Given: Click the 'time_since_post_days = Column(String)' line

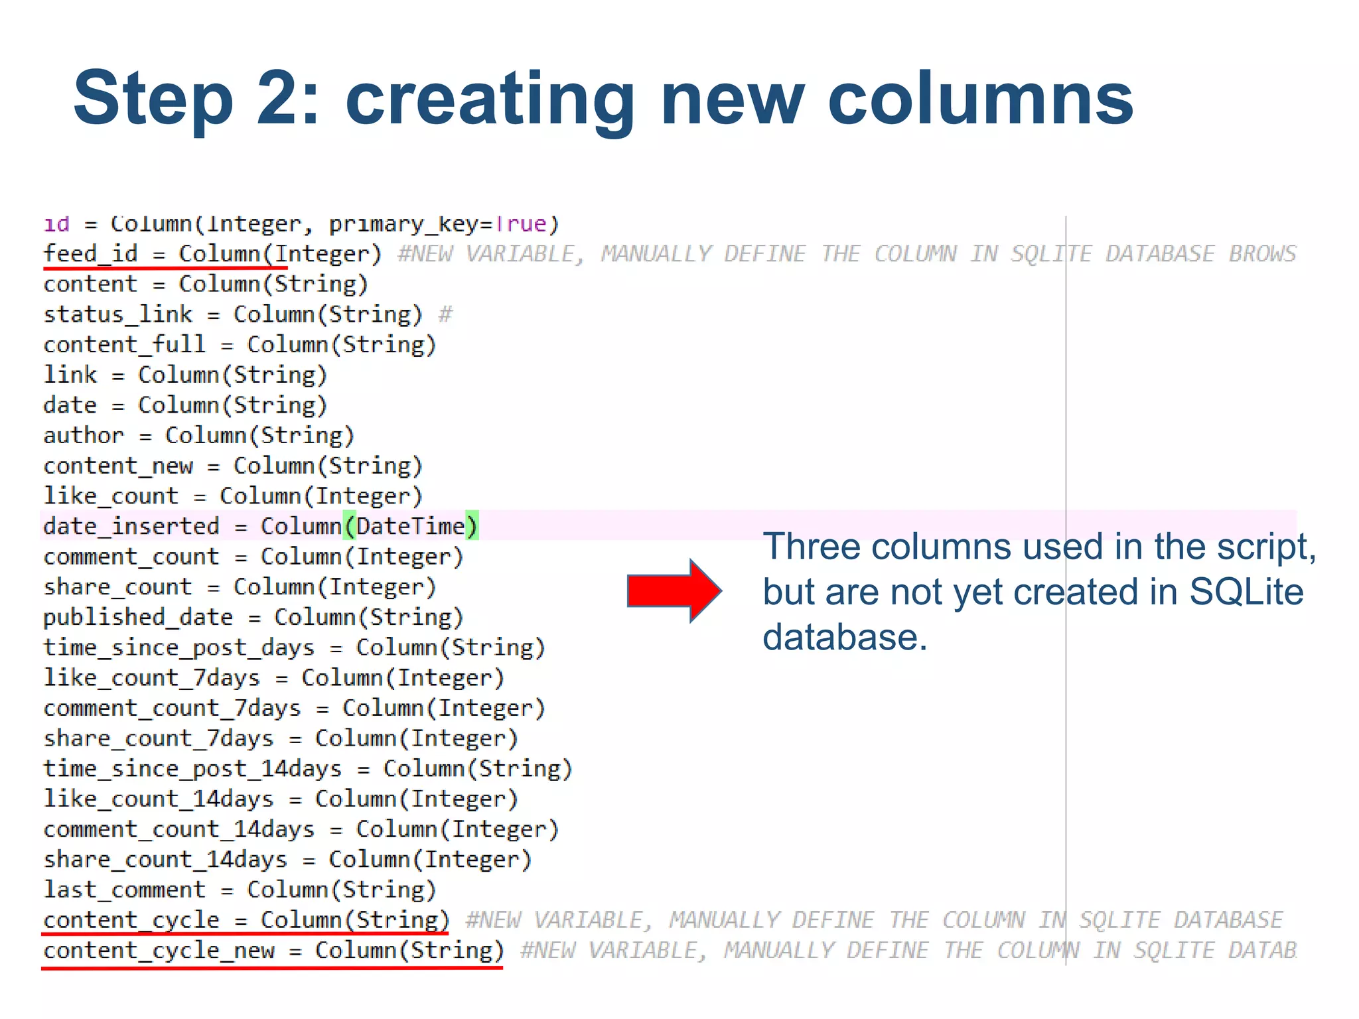Looking at the screenshot, I should pyautogui.click(x=294, y=648).
